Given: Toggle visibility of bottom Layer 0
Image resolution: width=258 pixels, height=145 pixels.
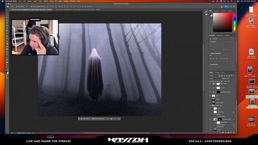Looking at the screenshot, I should [210, 130].
